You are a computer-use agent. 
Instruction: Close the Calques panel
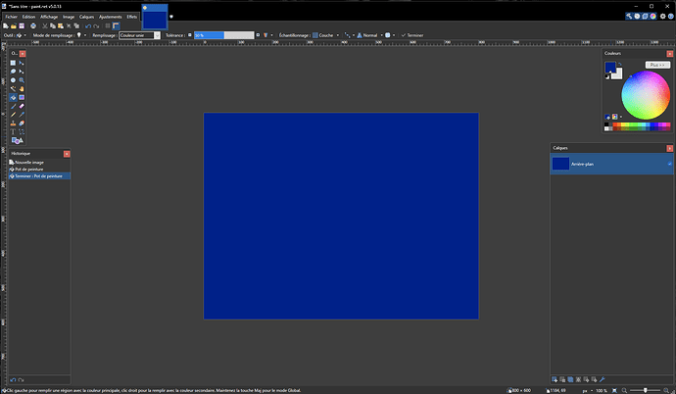click(x=669, y=148)
